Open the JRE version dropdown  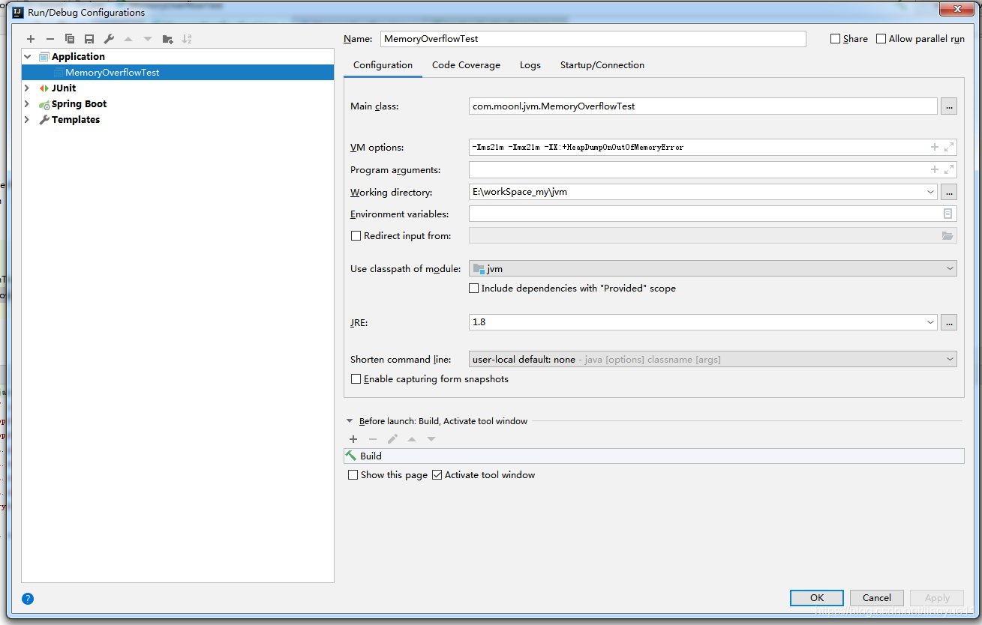(x=931, y=322)
